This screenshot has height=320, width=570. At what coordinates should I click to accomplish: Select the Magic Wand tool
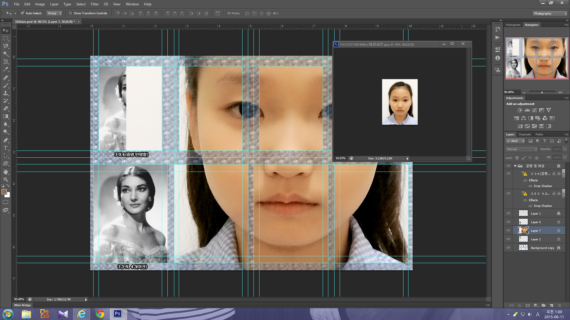(x=6, y=54)
